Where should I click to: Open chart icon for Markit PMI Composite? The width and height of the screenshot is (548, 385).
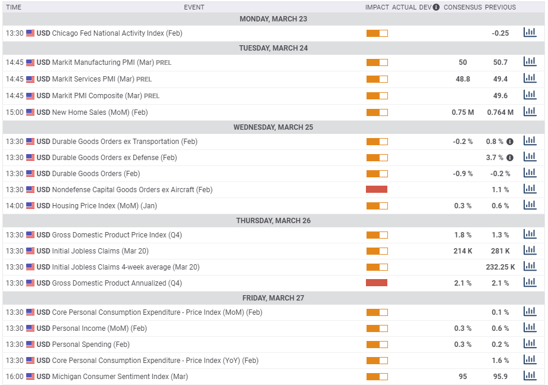tap(530, 95)
